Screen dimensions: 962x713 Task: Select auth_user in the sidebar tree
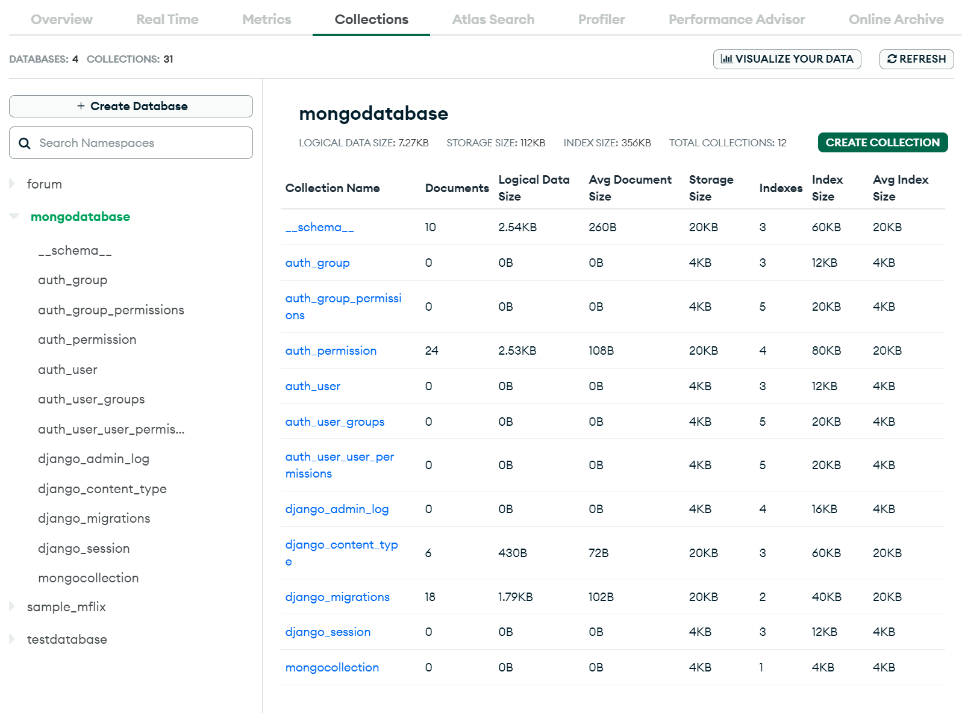67,370
